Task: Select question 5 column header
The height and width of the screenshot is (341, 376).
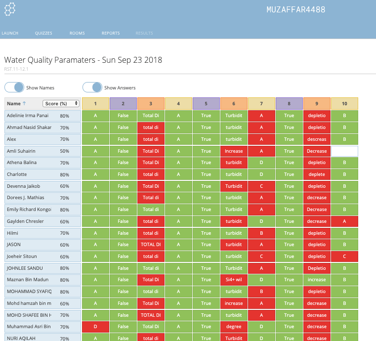Action: [206, 104]
